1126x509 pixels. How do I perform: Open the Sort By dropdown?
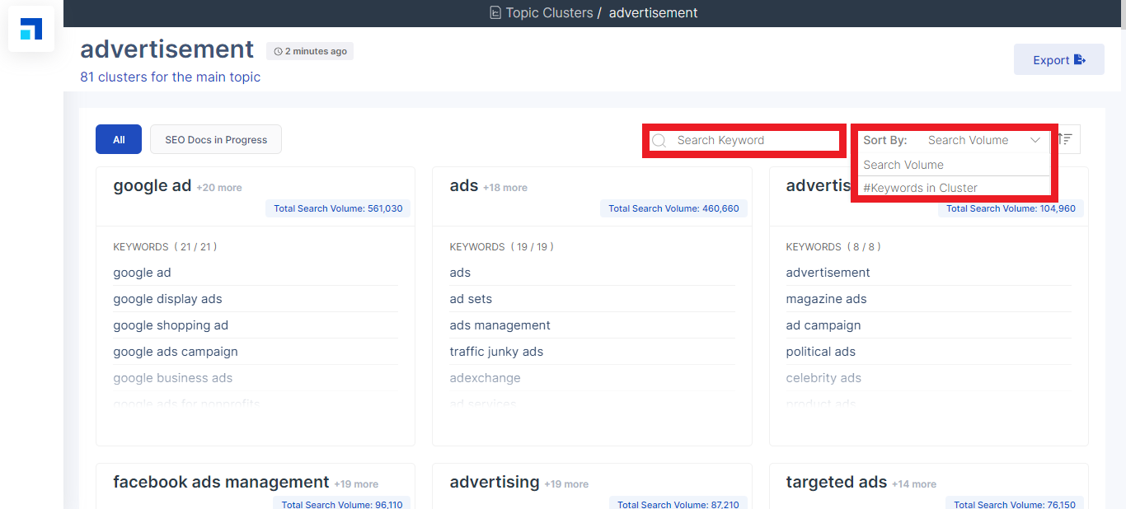coord(954,140)
